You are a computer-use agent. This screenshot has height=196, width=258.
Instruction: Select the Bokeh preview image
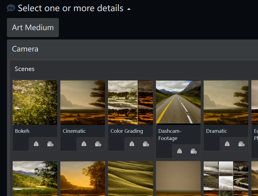click(35, 102)
